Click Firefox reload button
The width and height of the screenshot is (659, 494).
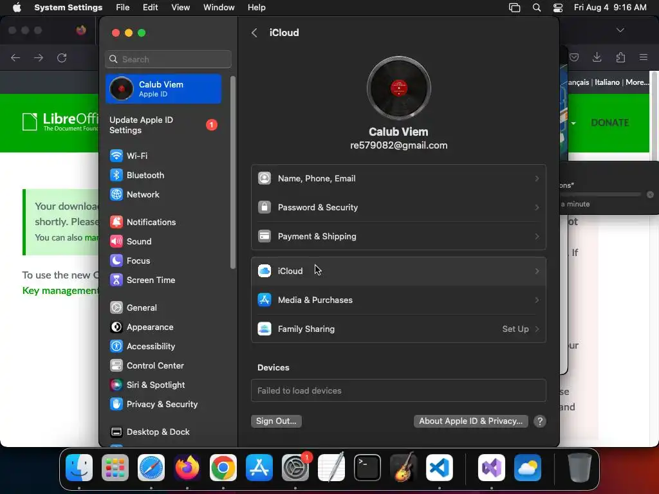tap(62, 57)
